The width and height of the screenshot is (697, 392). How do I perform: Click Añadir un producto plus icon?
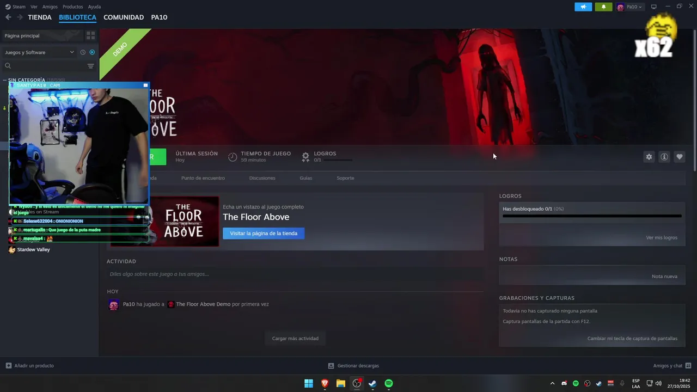[x=8, y=366]
